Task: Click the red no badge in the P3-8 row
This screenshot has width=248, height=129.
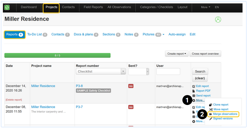Action: point(131,86)
